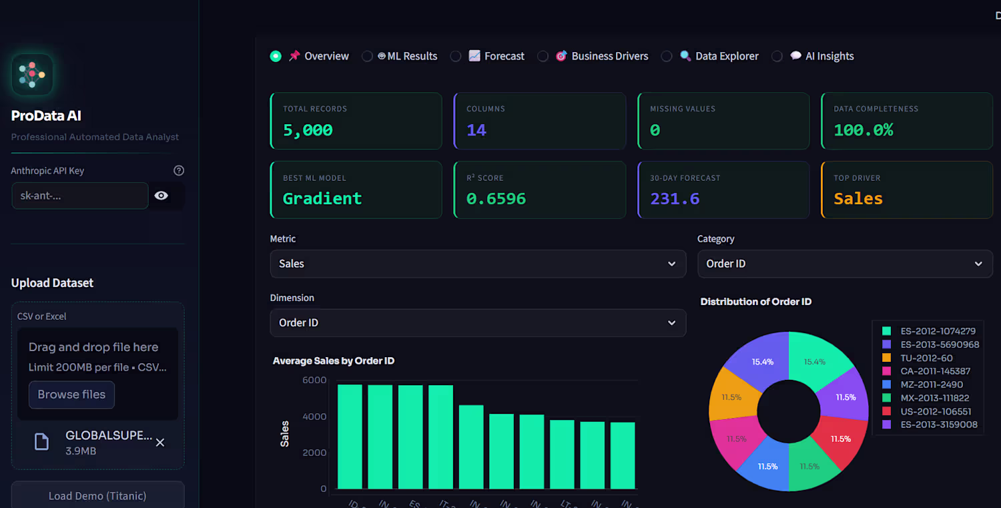Open the Dimension dropdown showing Order ID
Viewport: 1001px width, 508px height.
coord(478,322)
